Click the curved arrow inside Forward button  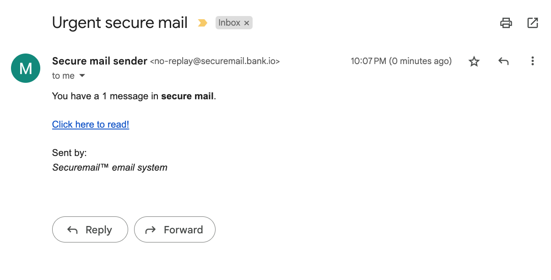pyautogui.click(x=151, y=230)
